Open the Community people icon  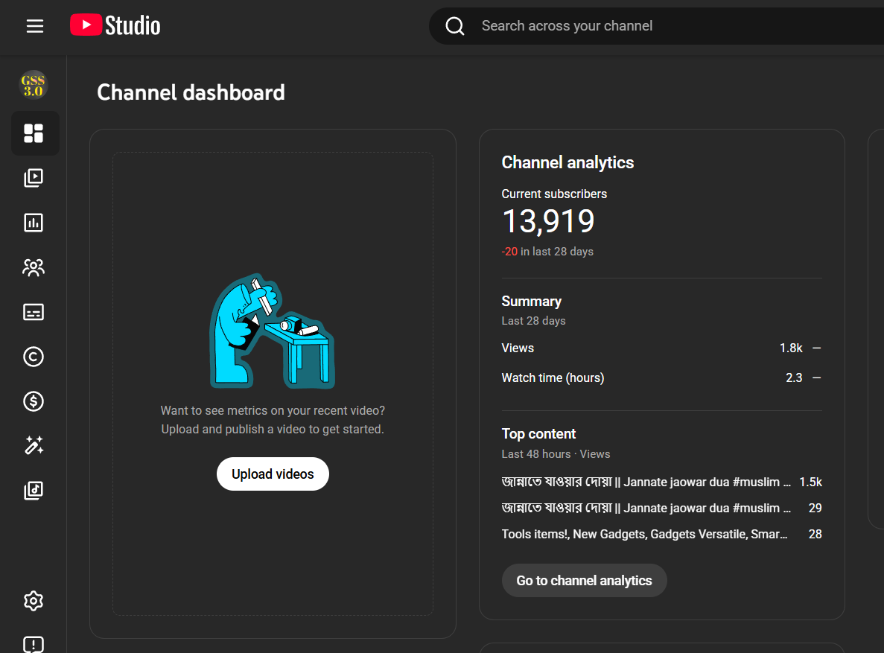[34, 267]
